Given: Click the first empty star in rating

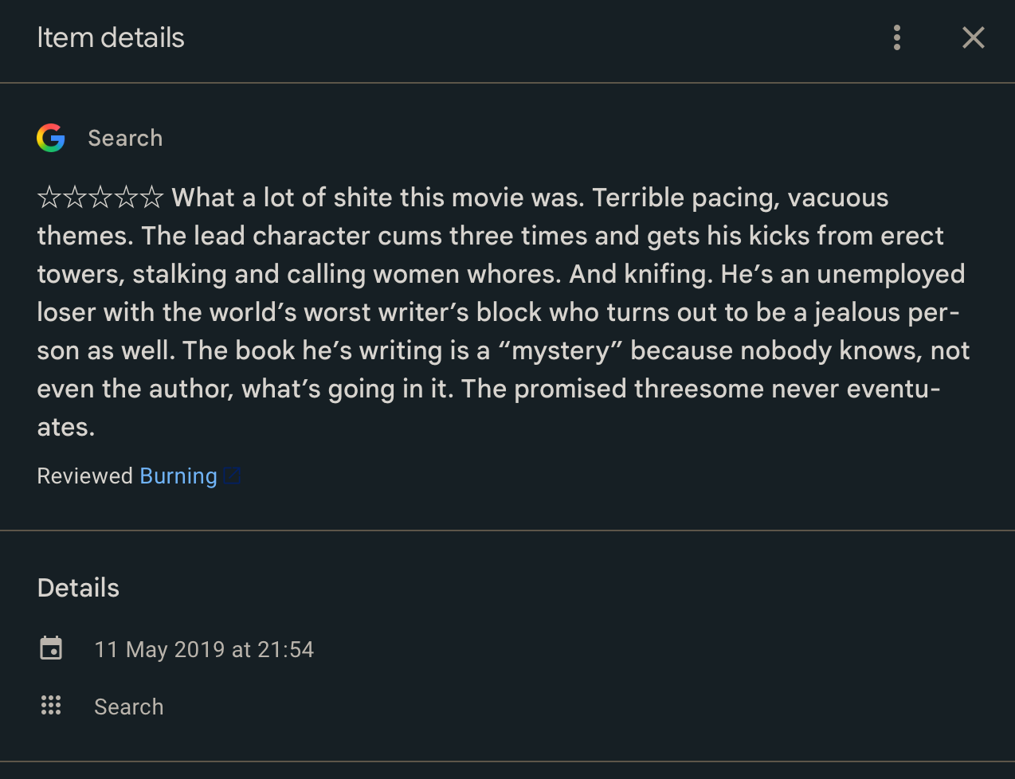Looking at the screenshot, I should click(49, 197).
